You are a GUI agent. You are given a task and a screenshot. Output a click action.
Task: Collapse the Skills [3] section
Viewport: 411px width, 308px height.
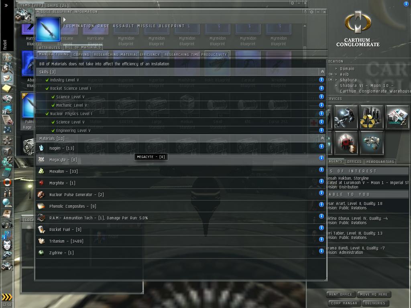pos(322,72)
